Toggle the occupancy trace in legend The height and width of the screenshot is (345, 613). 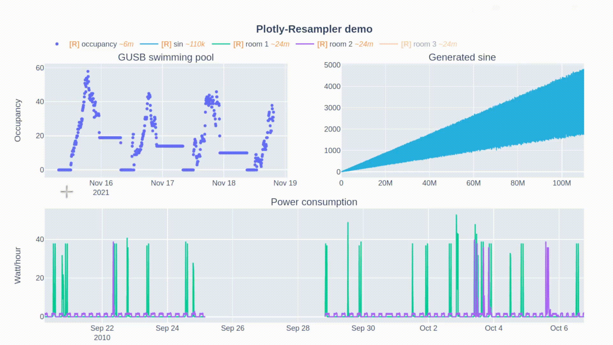coord(99,44)
